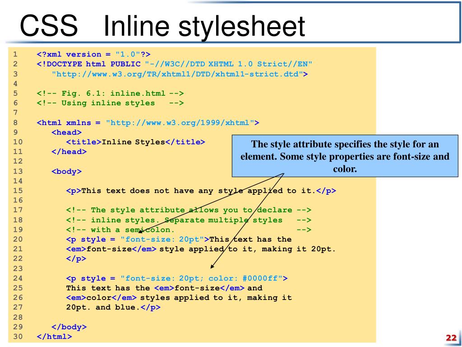The image size is (462, 347).
Task: Click comment "inline styles. Separate multiple styles"
Action: 189,220
